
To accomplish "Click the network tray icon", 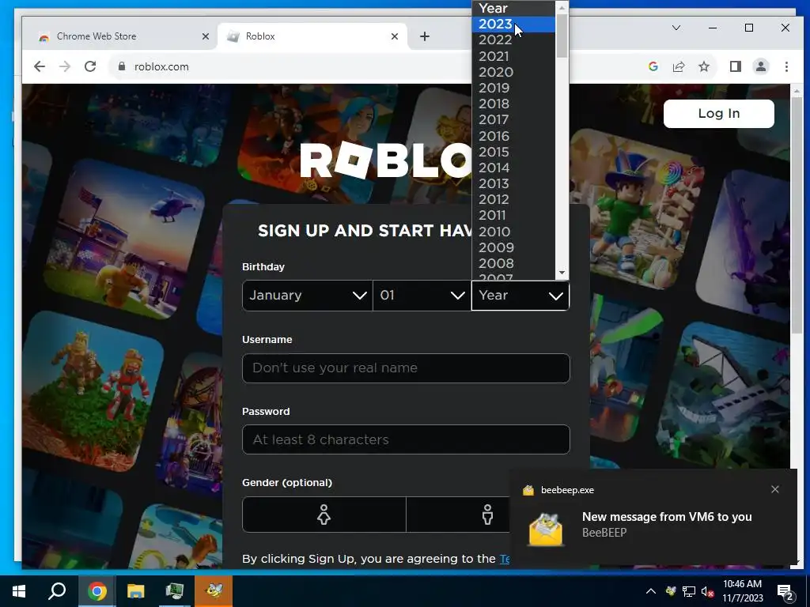I will click(x=689, y=591).
